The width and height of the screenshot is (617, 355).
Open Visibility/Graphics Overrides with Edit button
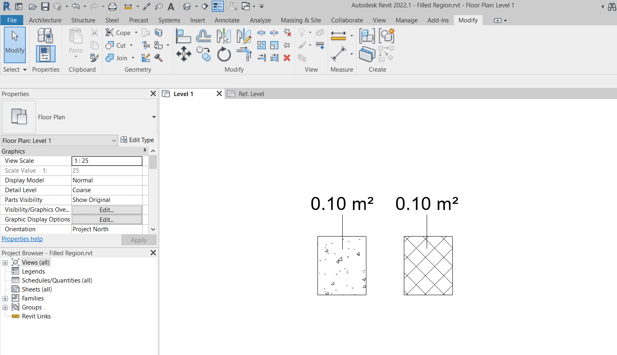tap(106, 209)
